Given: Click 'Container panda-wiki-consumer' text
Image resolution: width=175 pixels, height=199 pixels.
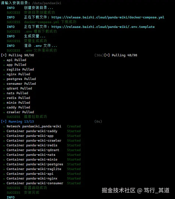Looking at the screenshot, I should point(35,183).
